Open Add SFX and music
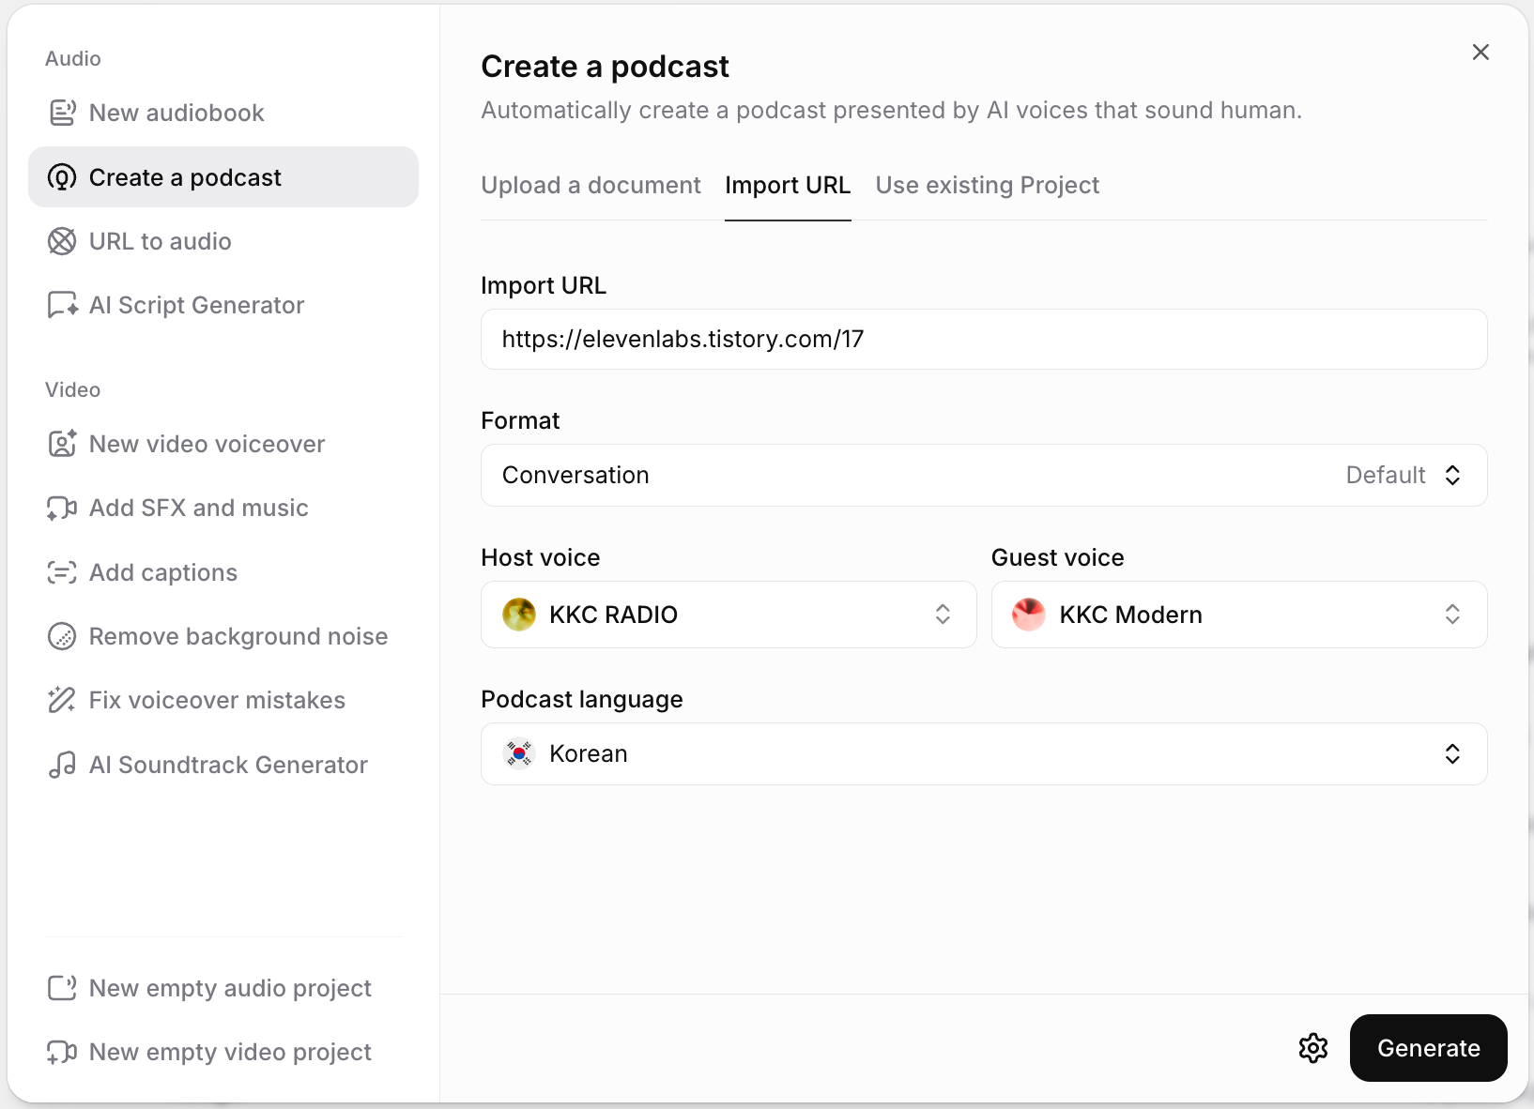The image size is (1534, 1109). point(198,508)
